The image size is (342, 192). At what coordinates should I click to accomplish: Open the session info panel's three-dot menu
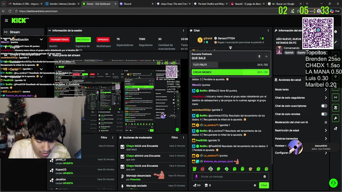183,30
